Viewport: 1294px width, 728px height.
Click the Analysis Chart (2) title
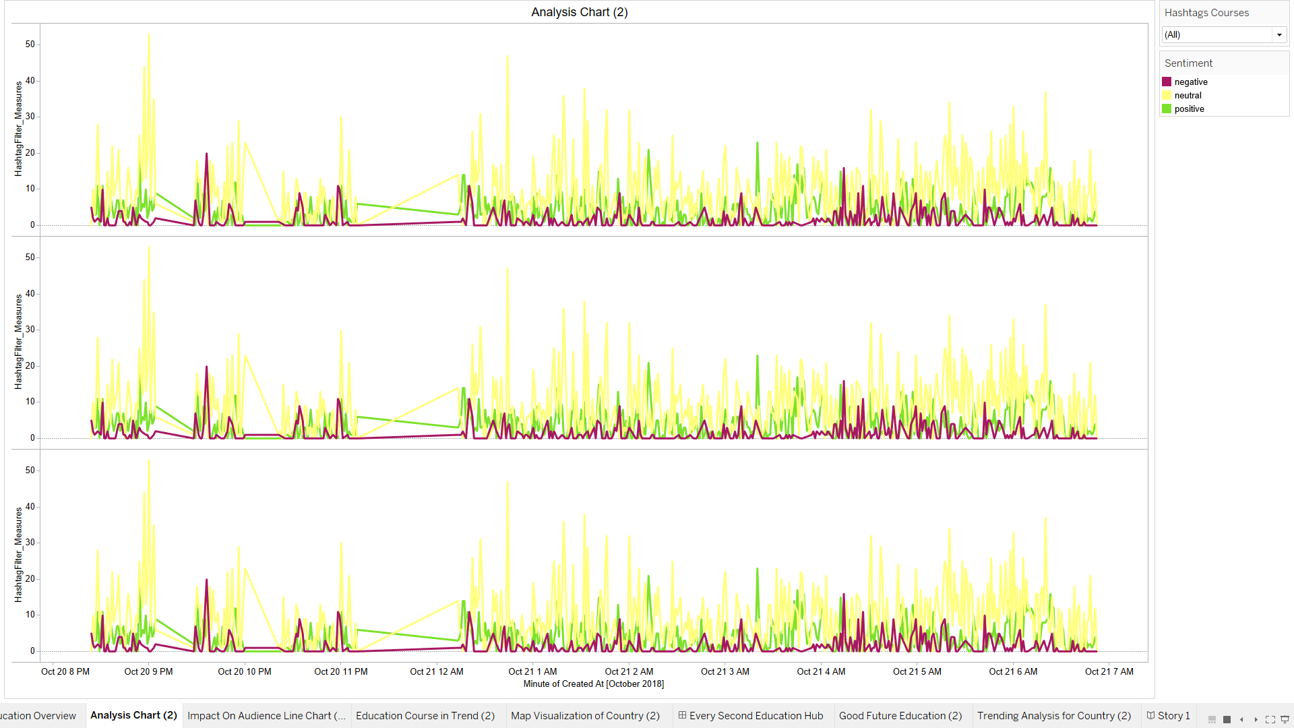click(579, 12)
